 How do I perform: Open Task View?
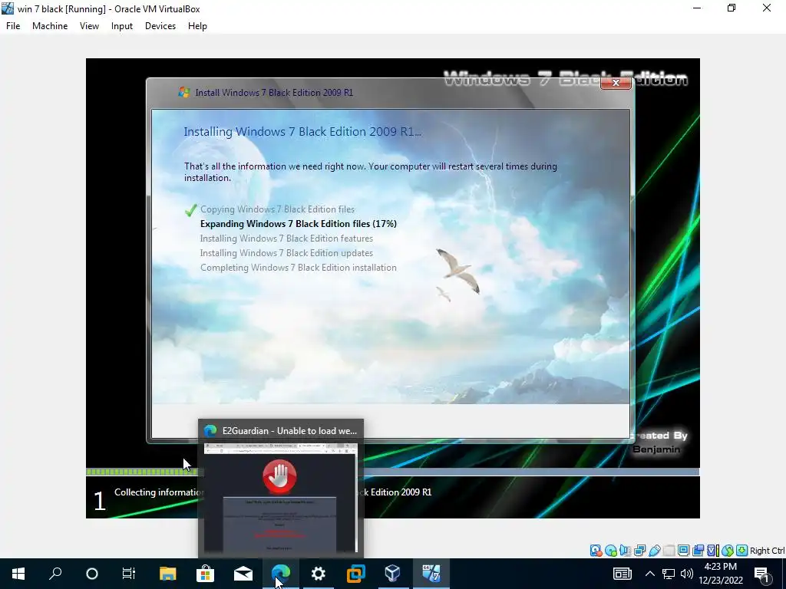click(129, 574)
